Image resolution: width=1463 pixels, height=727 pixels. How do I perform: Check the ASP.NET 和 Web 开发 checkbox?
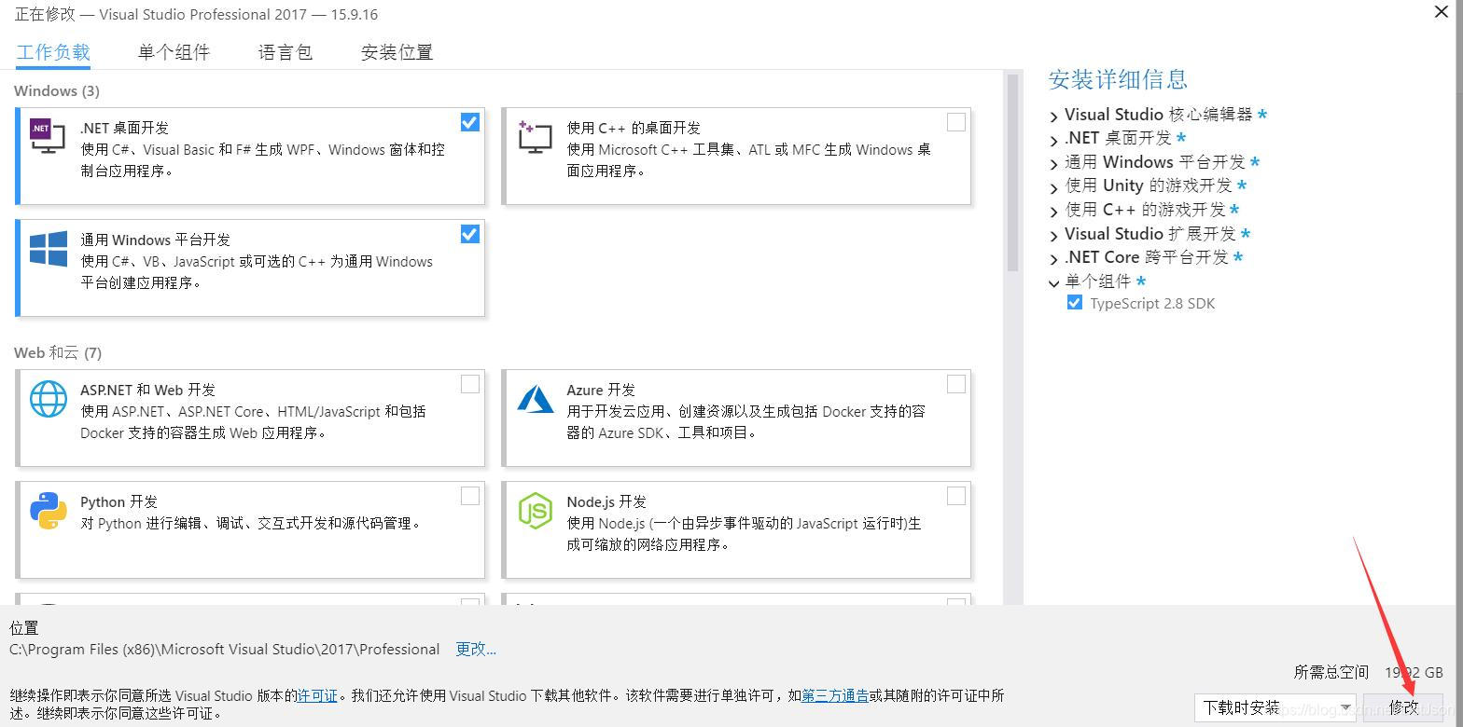coord(470,384)
